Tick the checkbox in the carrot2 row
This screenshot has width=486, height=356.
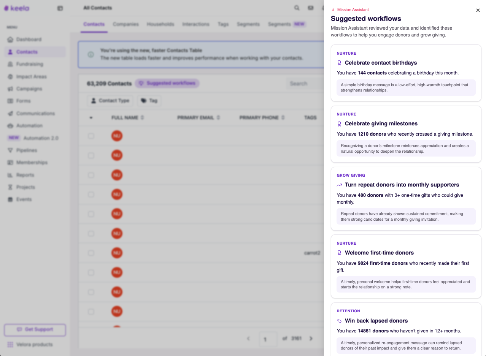click(91, 253)
